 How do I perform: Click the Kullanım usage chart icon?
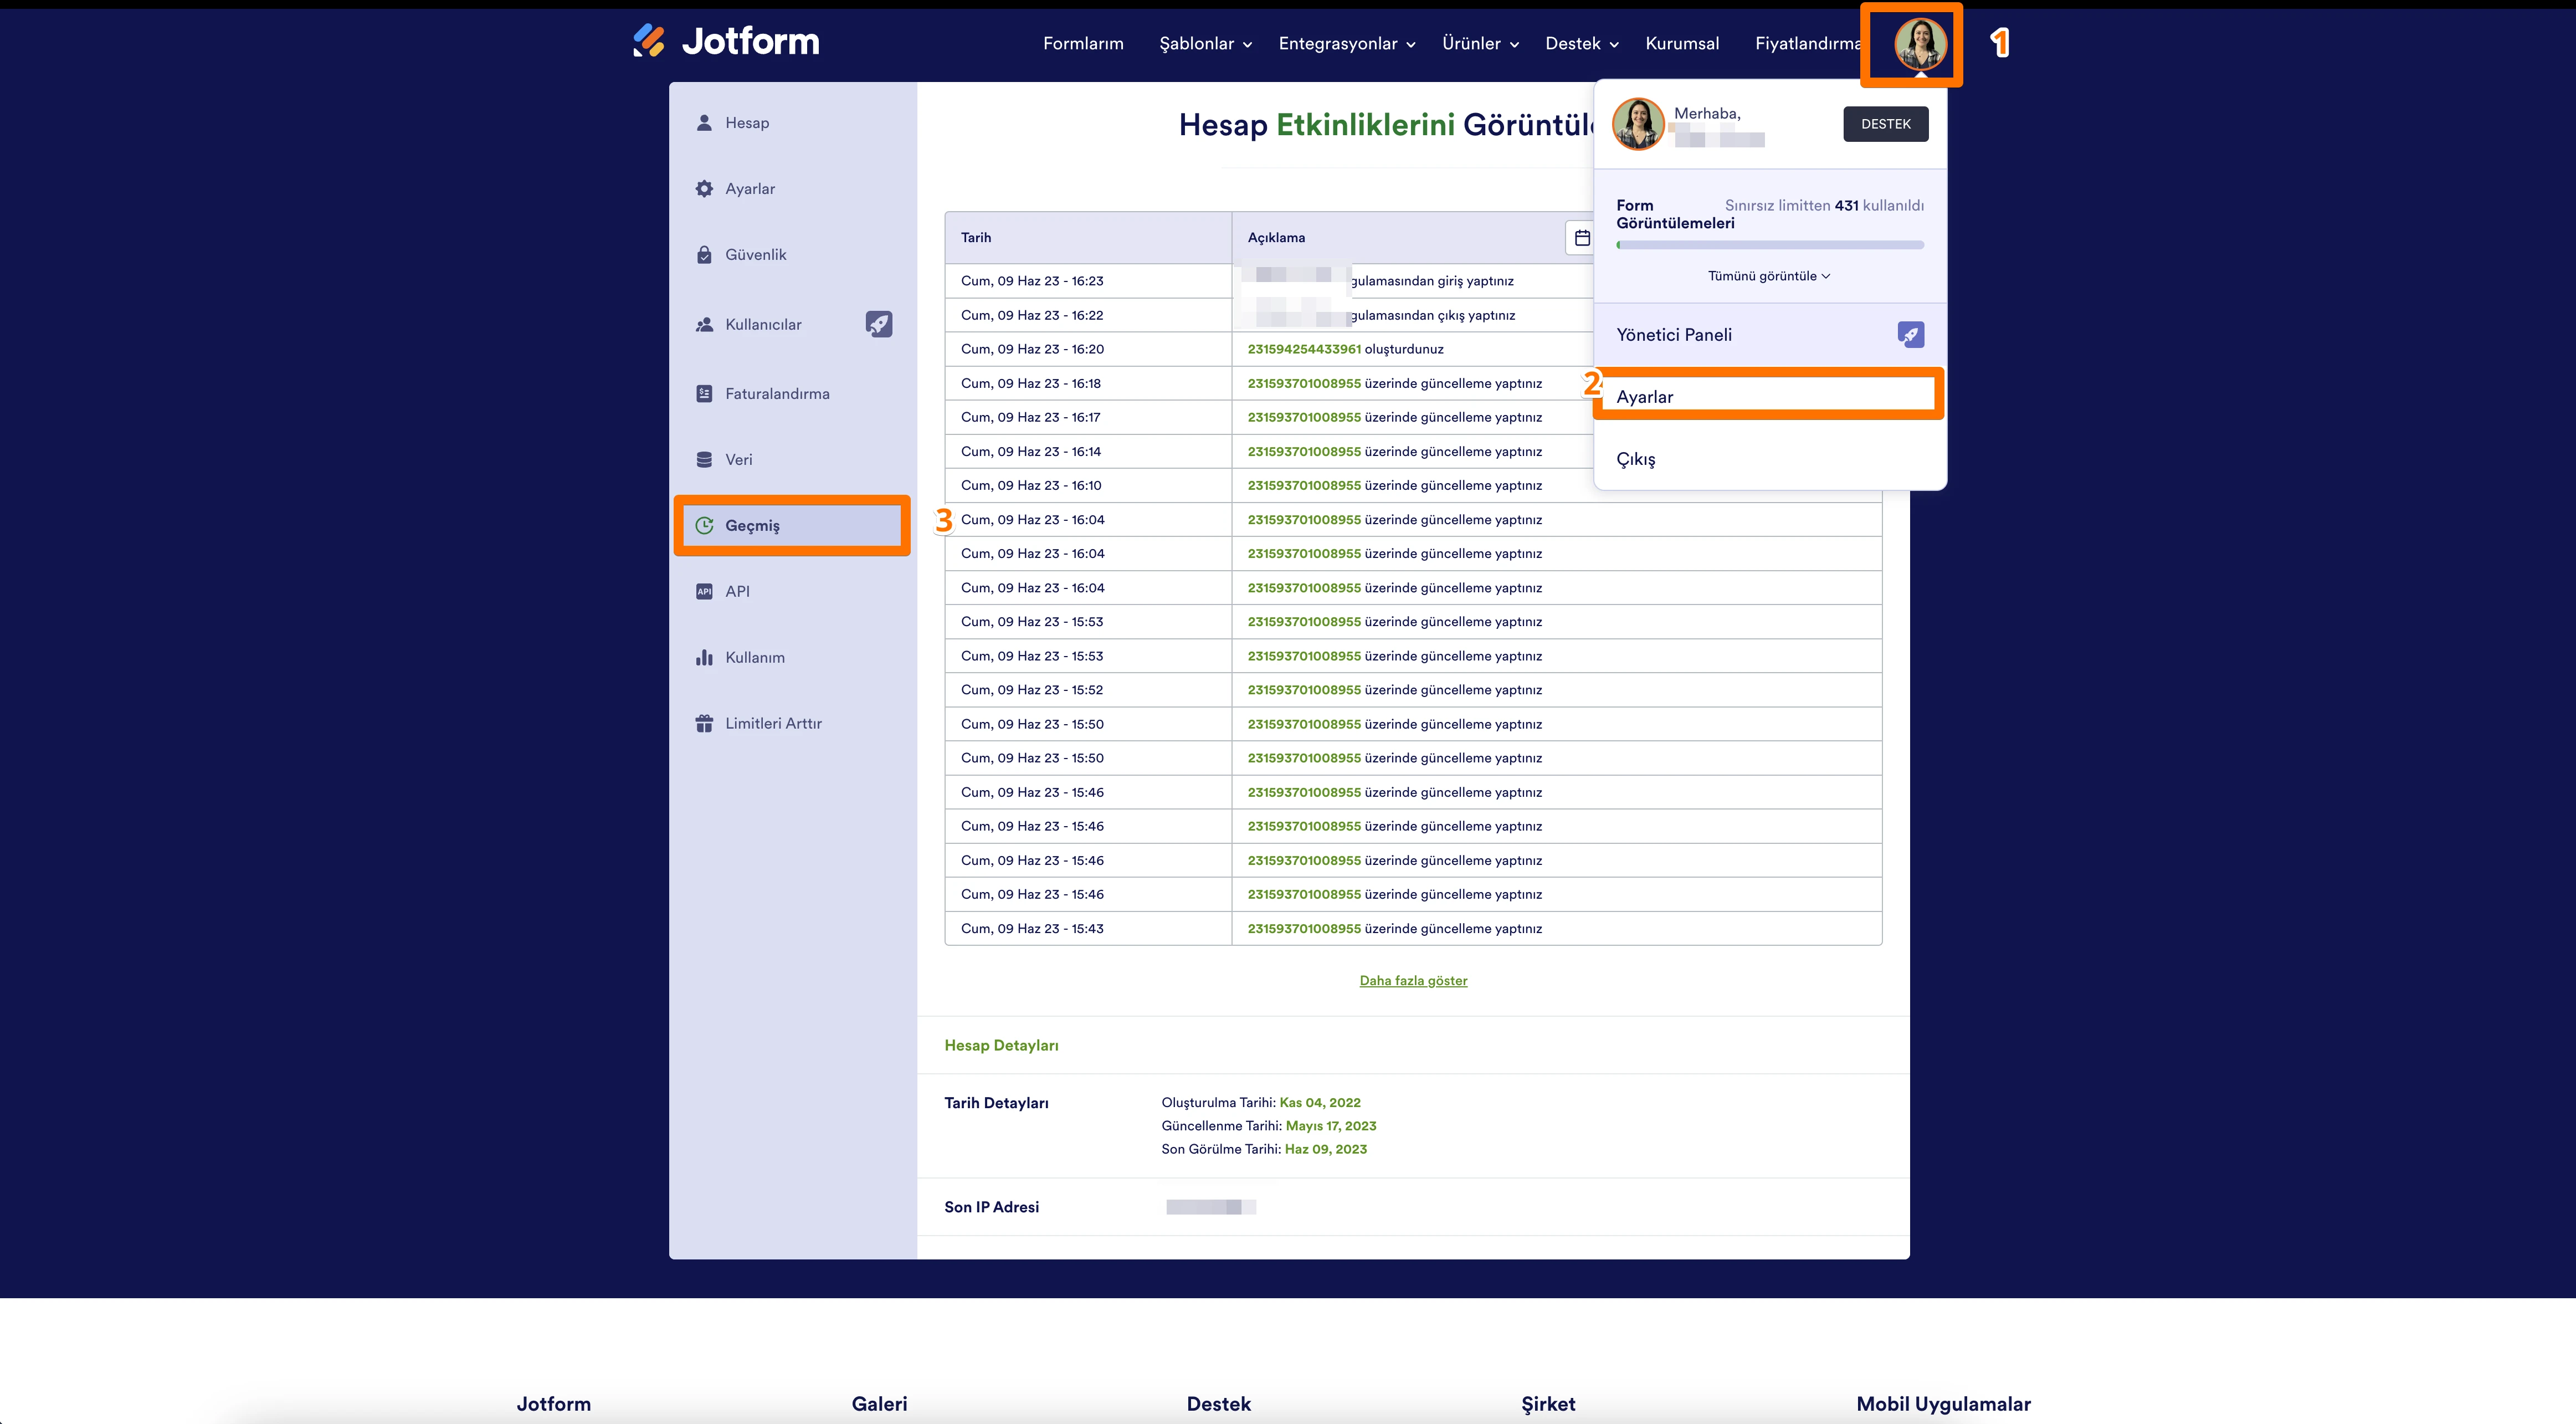coord(703,657)
